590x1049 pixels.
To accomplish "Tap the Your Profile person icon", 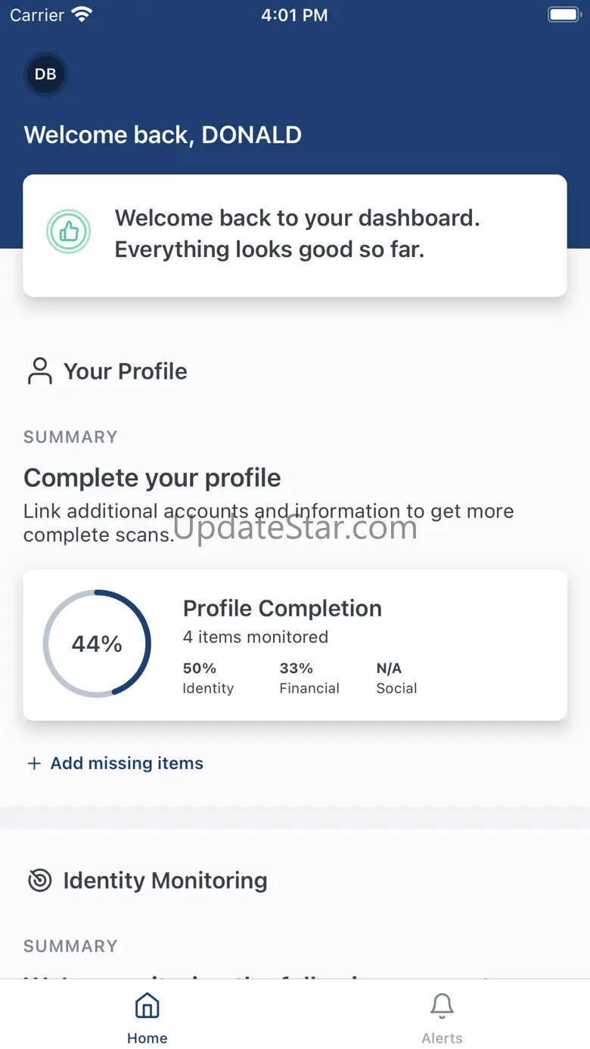I will (39, 371).
